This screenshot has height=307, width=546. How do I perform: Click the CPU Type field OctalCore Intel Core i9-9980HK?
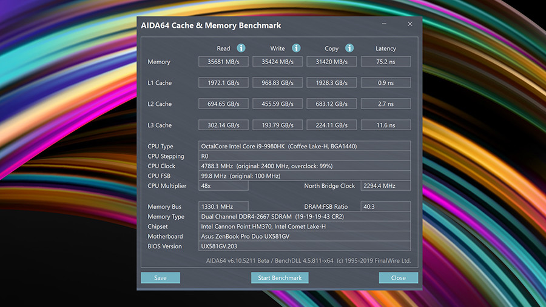click(305, 146)
